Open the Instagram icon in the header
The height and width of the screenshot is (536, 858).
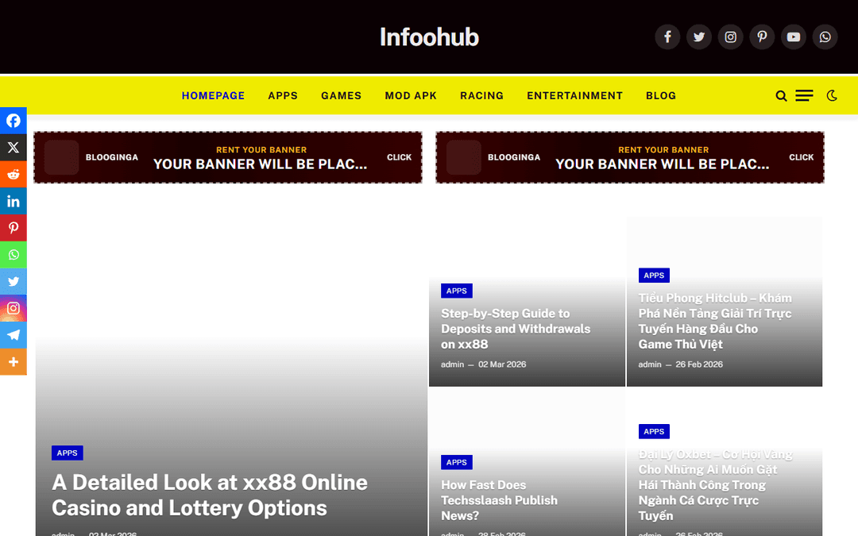731,37
